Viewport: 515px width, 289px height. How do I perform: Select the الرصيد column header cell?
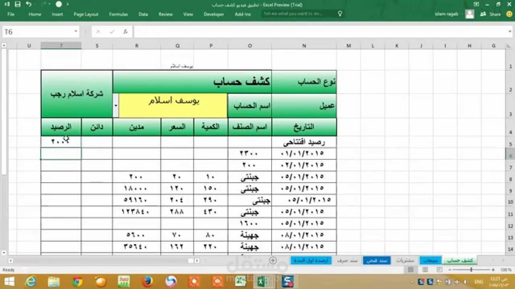tap(61, 127)
